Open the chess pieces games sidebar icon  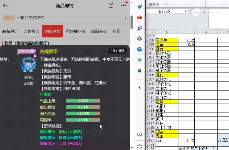tap(140, 28)
